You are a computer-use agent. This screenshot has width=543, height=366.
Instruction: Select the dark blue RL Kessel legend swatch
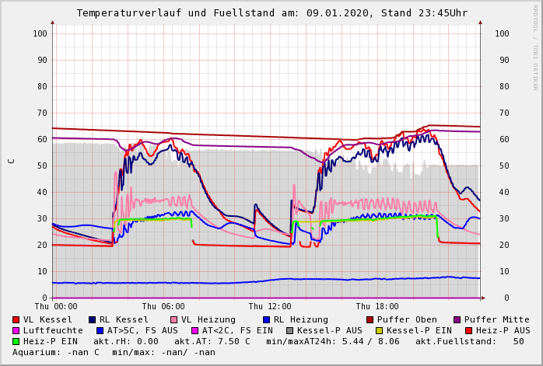point(93,319)
